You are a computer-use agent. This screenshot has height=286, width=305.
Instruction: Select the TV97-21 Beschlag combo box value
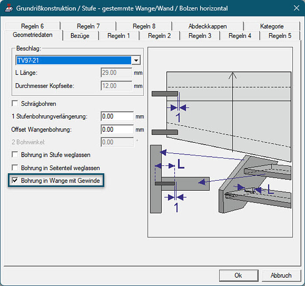74,61
